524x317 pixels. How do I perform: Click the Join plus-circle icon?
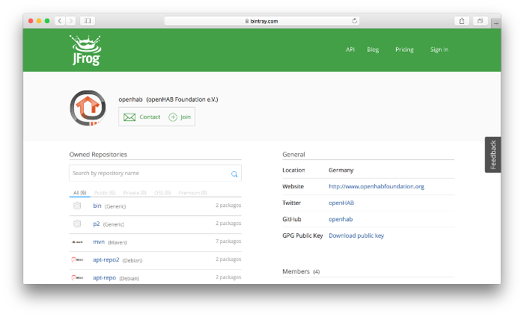[173, 117]
